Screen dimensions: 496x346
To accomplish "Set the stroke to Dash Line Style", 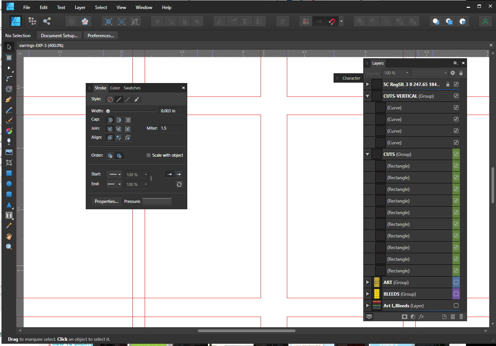I will pyautogui.click(x=127, y=100).
